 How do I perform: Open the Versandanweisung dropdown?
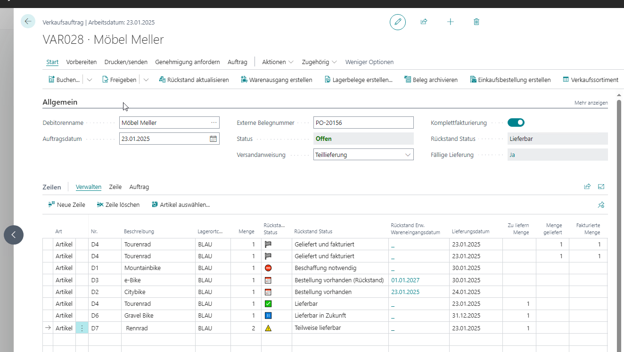point(408,155)
